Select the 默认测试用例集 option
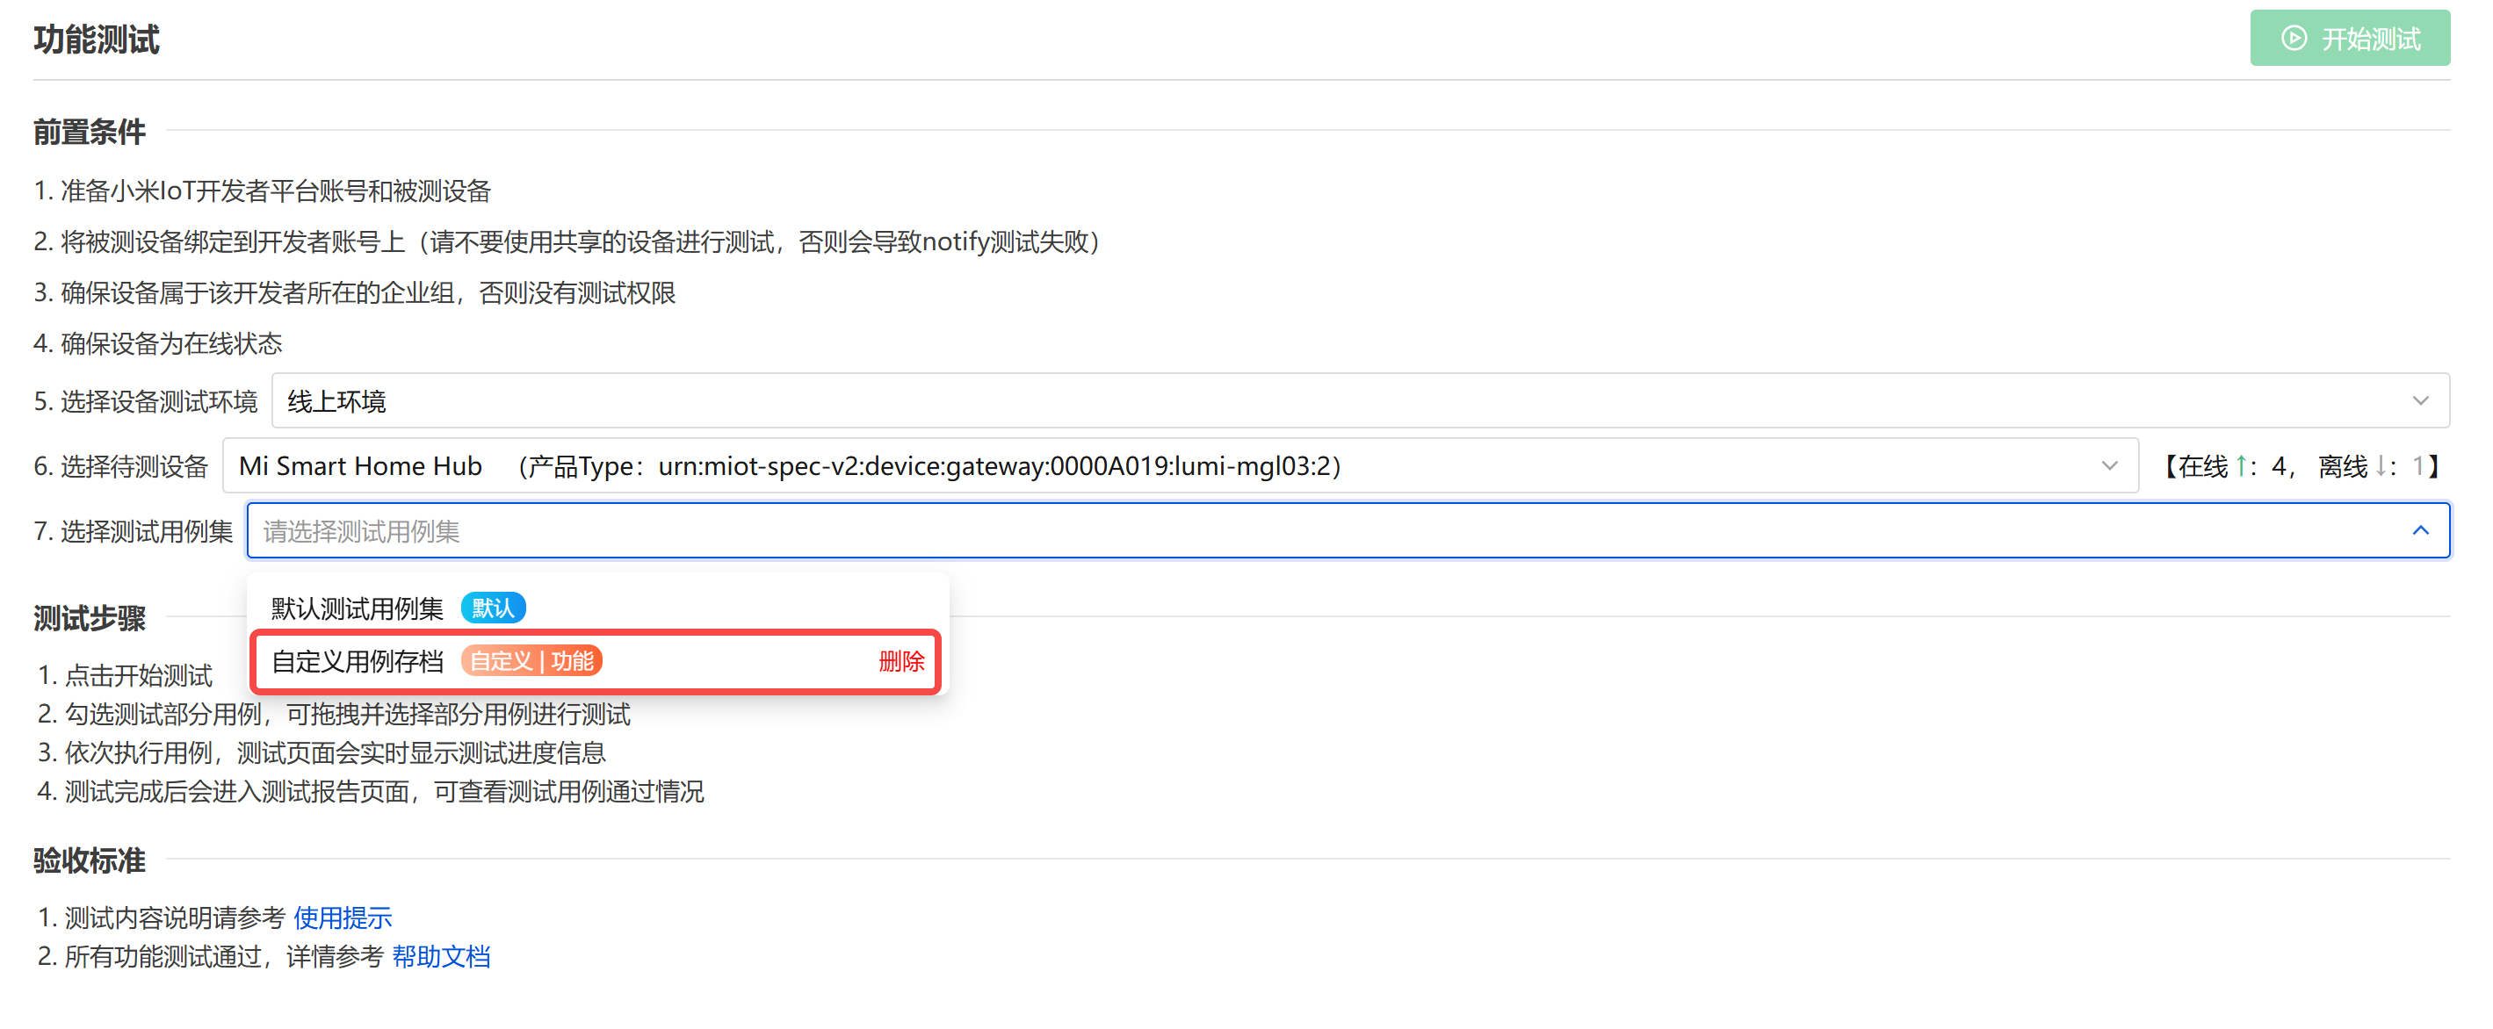2493x1029 pixels. 597,608
